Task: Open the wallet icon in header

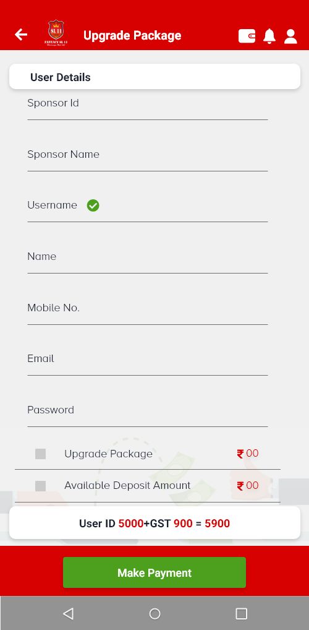Action: [x=247, y=36]
